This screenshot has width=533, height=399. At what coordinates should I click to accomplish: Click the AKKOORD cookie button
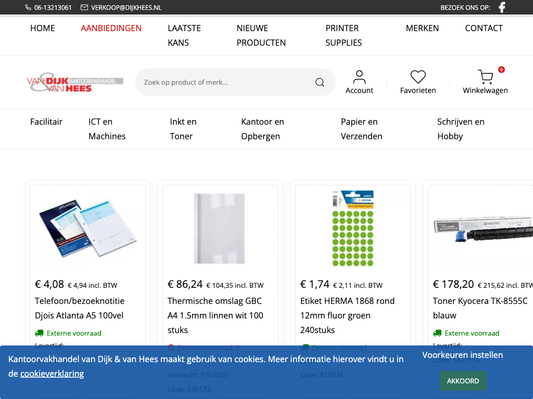(463, 381)
